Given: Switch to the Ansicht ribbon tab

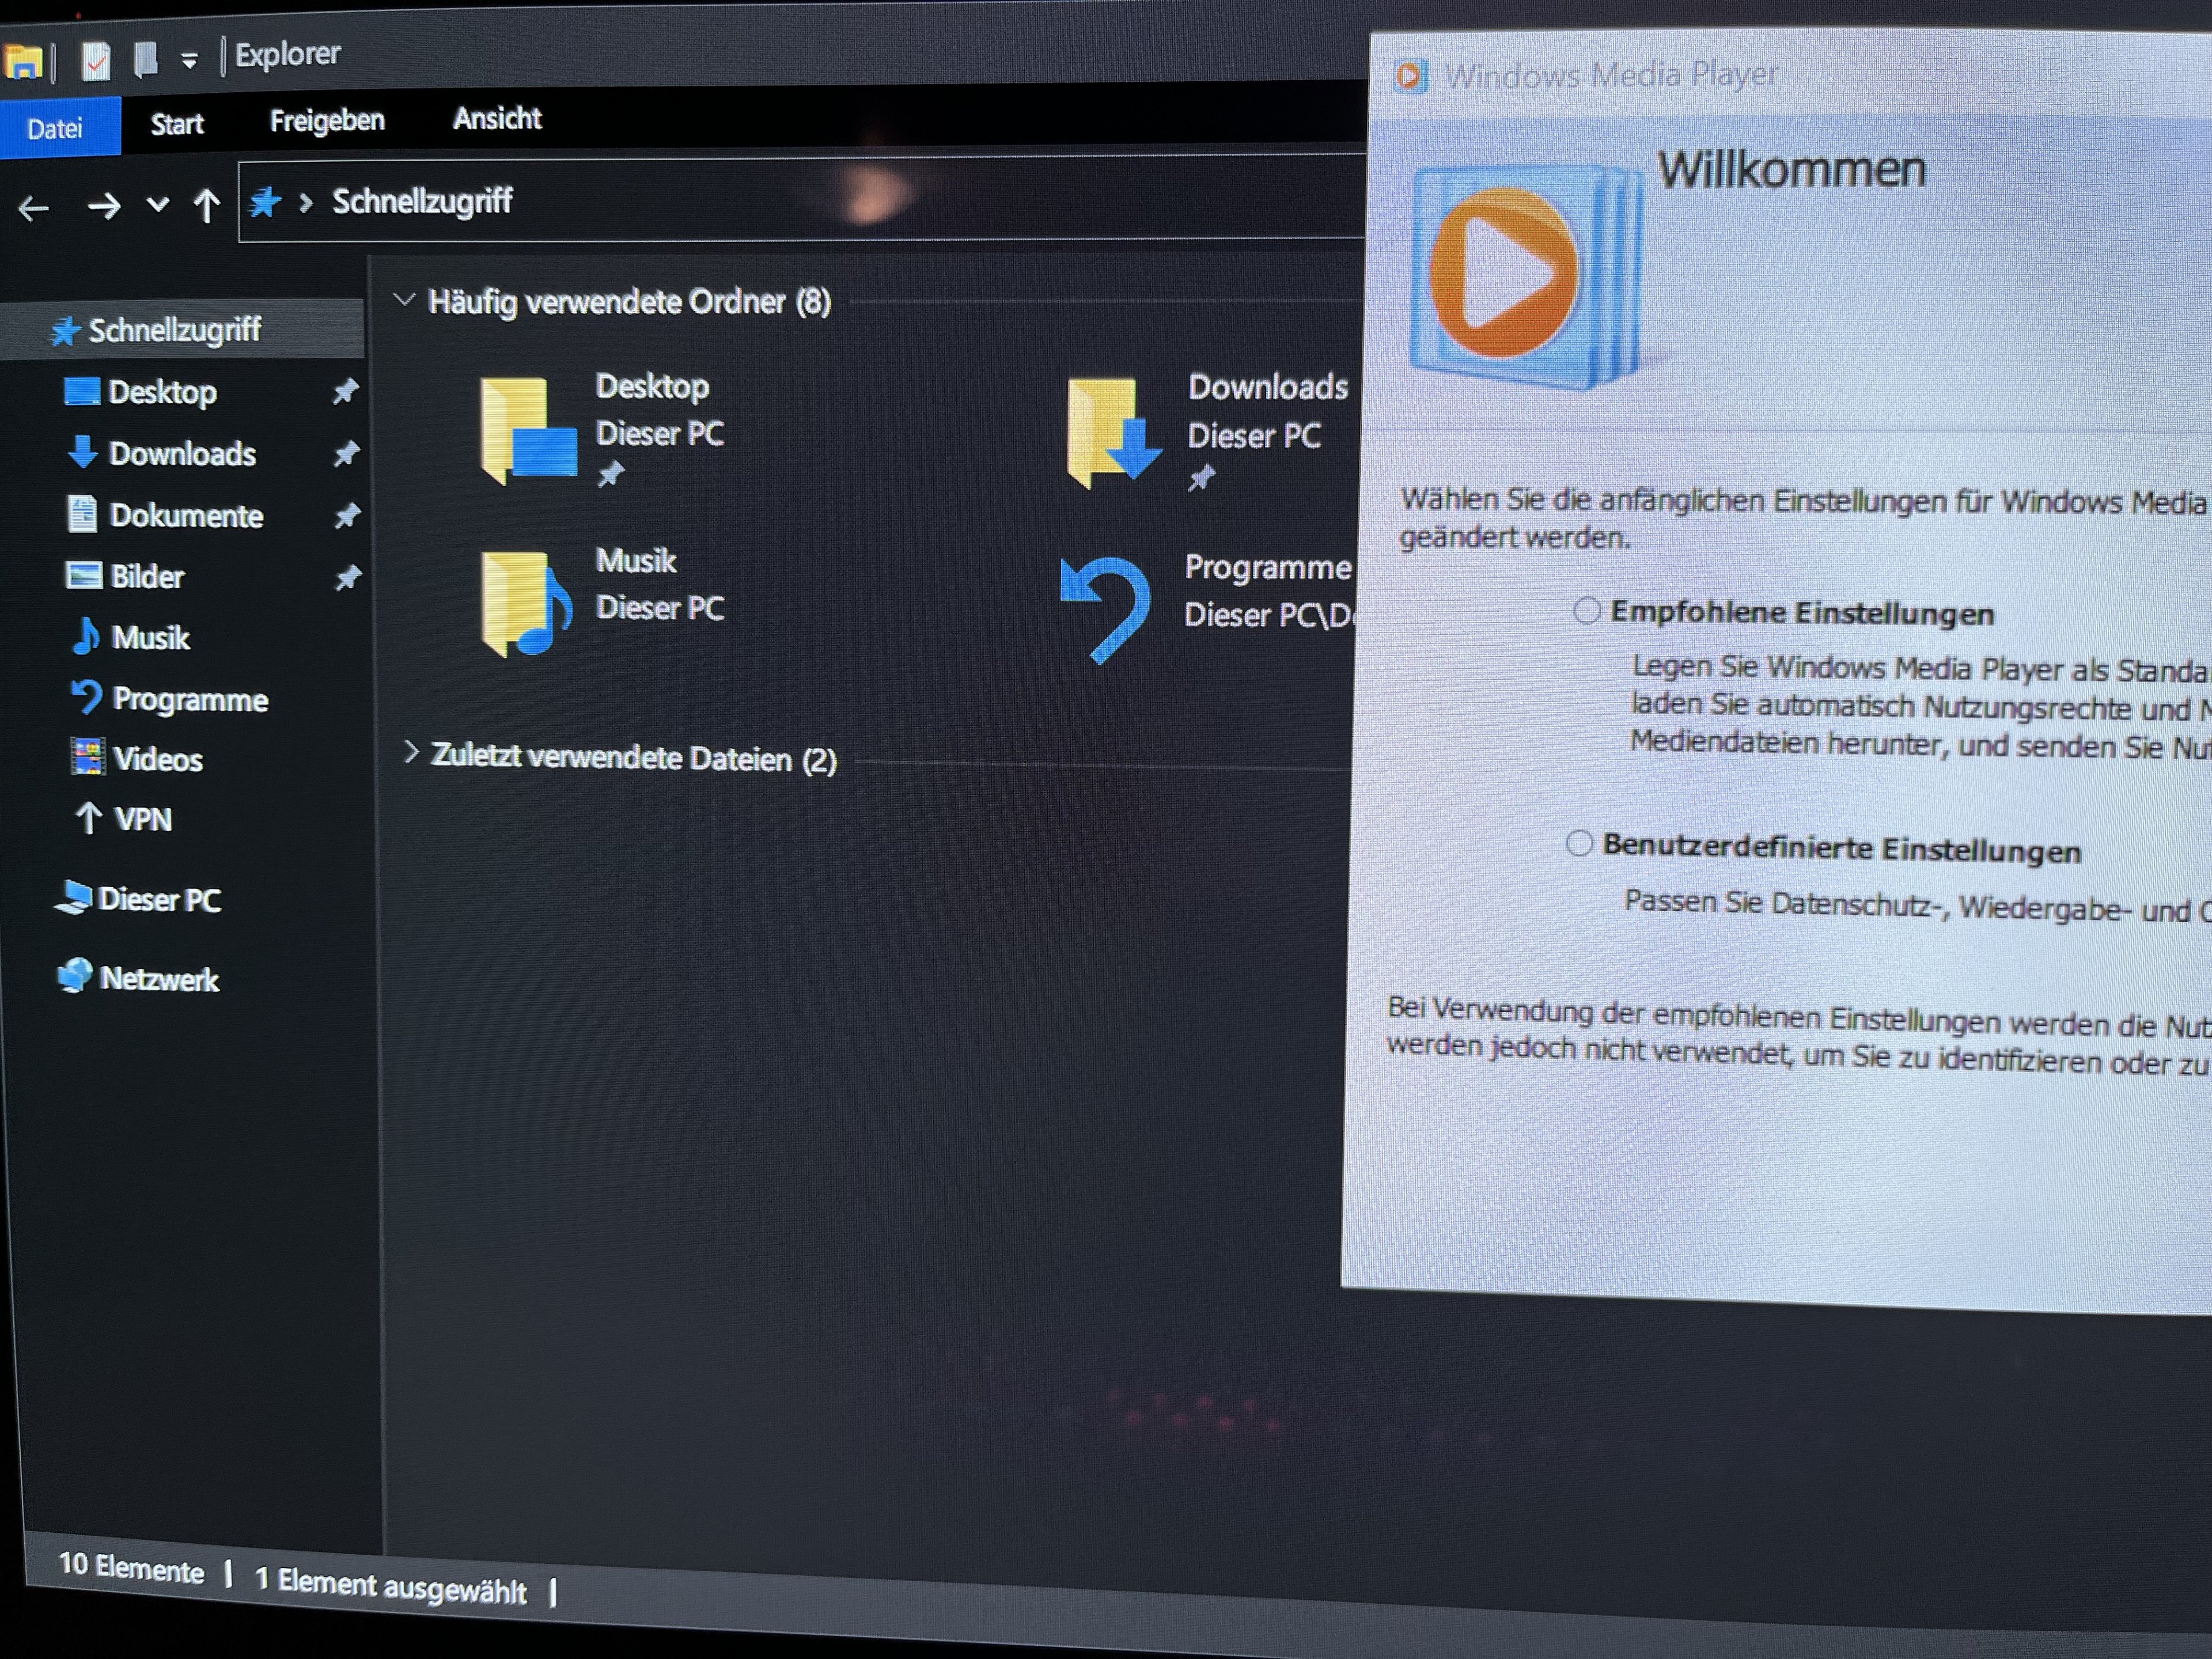Looking at the screenshot, I should tap(497, 119).
